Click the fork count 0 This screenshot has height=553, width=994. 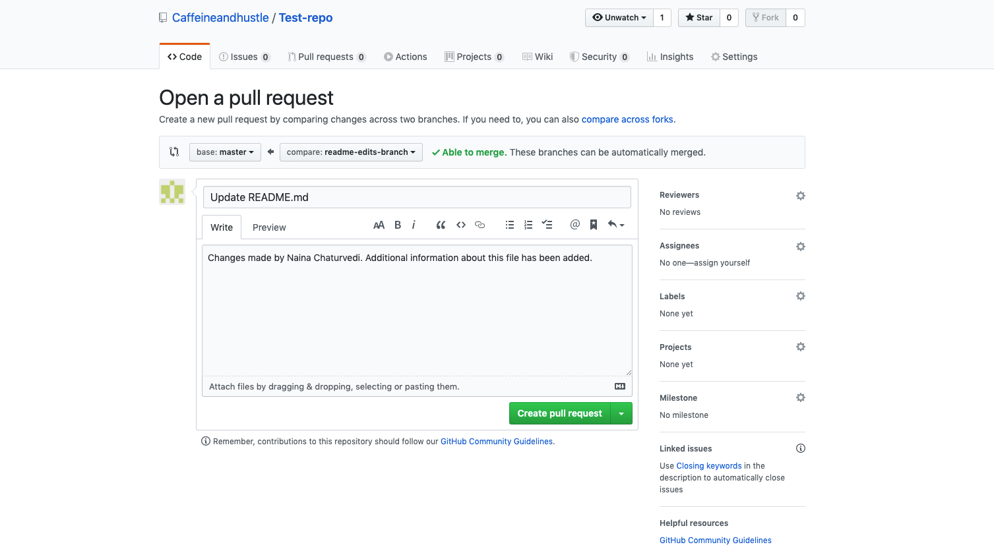pyautogui.click(x=795, y=18)
